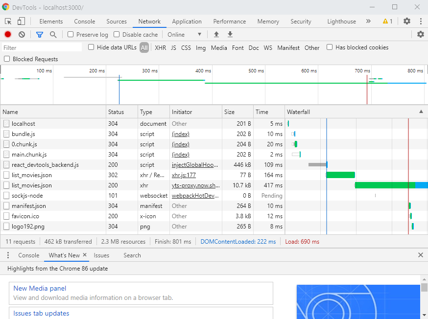428x319 pixels.
Task: Open the Issues drawer tab
Action: click(x=101, y=255)
